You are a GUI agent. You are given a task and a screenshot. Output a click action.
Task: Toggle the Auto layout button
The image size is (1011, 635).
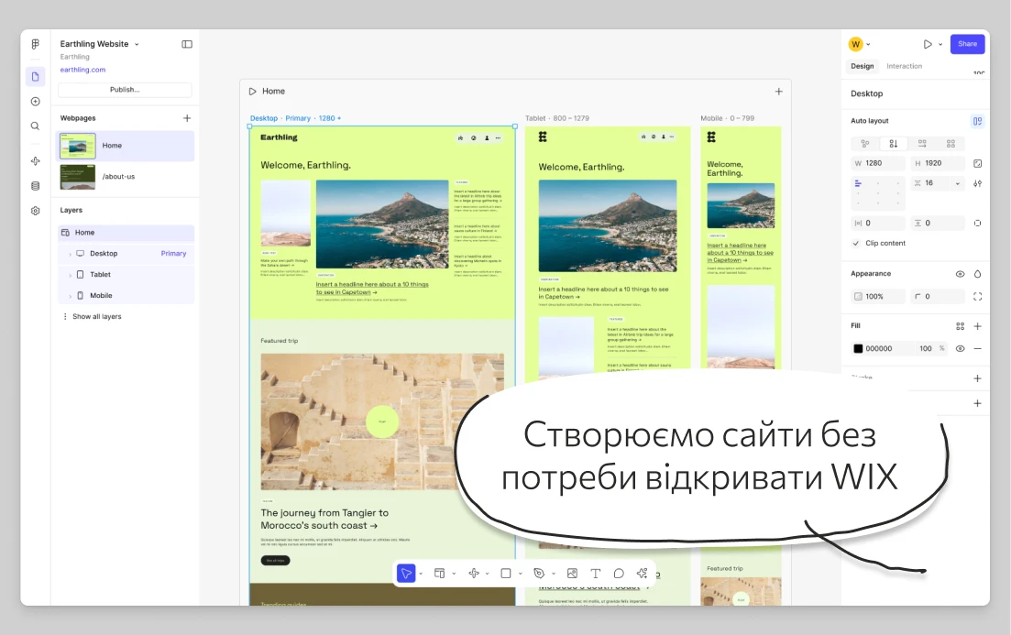[x=977, y=121]
